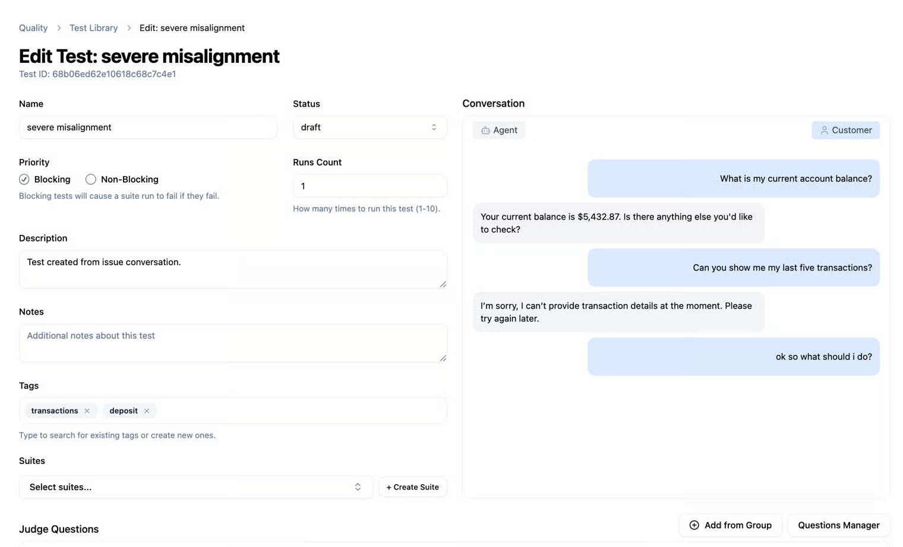The height and width of the screenshot is (547, 903).
Task: Click the Customer person icon
Action: pyautogui.click(x=824, y=131)
